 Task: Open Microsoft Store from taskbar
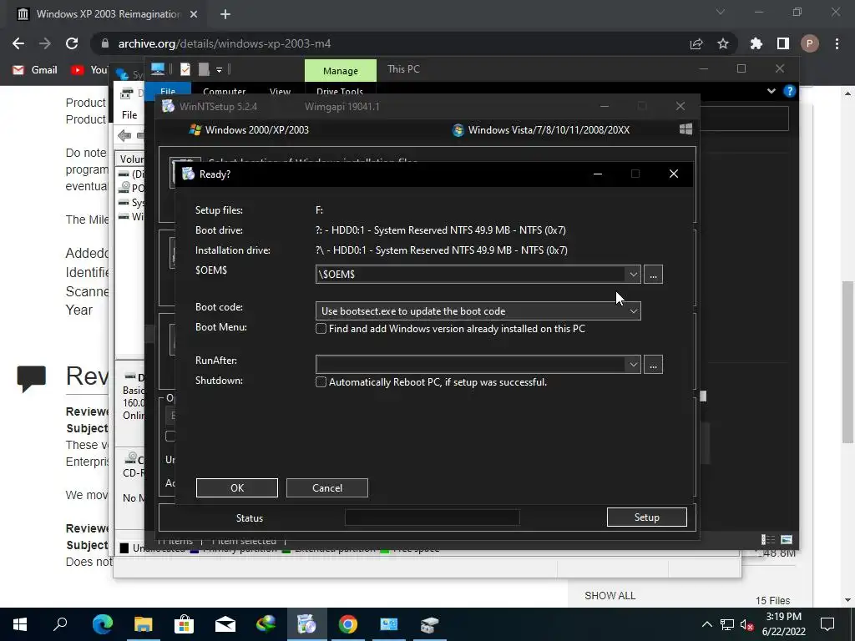click(184, 624)
